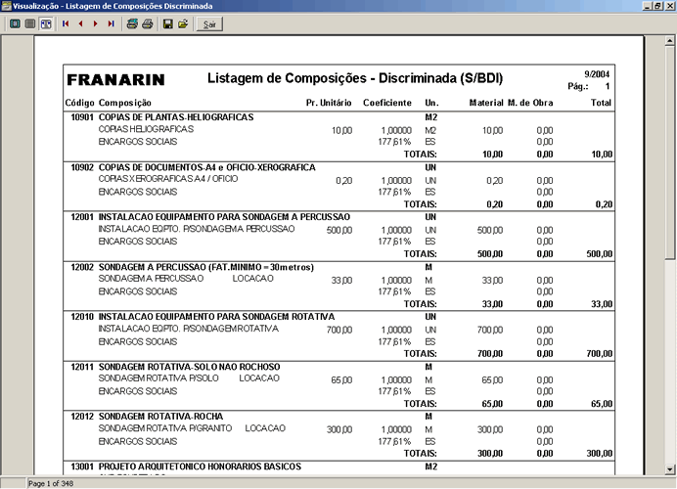This screenshot has width=677, height=489.
Task: Click the 'Pr. Unitário' column header
Action: pyautogui.click(x=329, y=103)
